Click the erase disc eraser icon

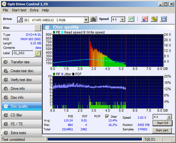144,19
